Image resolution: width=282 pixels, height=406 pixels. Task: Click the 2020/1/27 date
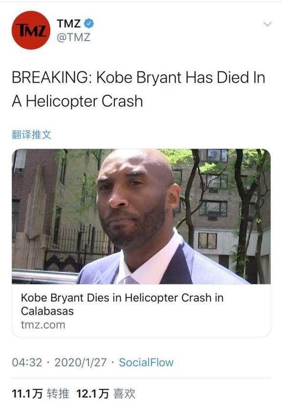(x=81, y=362)
